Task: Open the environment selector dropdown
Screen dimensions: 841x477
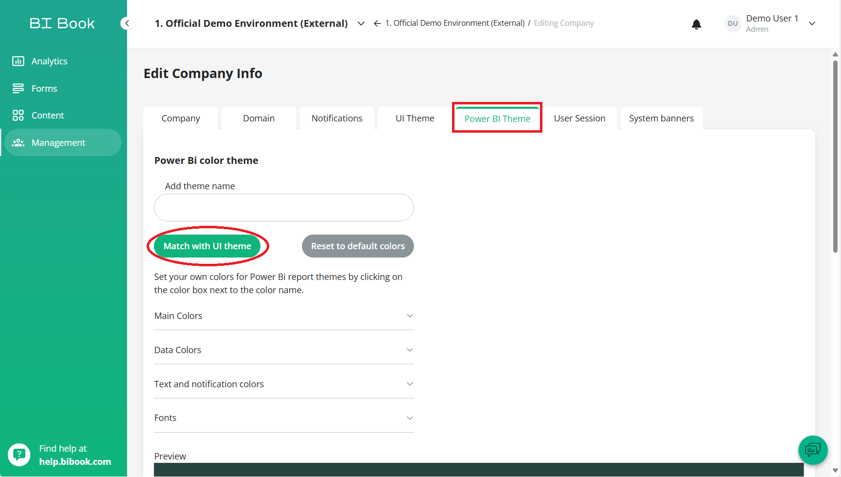Action: click(361, 23)
